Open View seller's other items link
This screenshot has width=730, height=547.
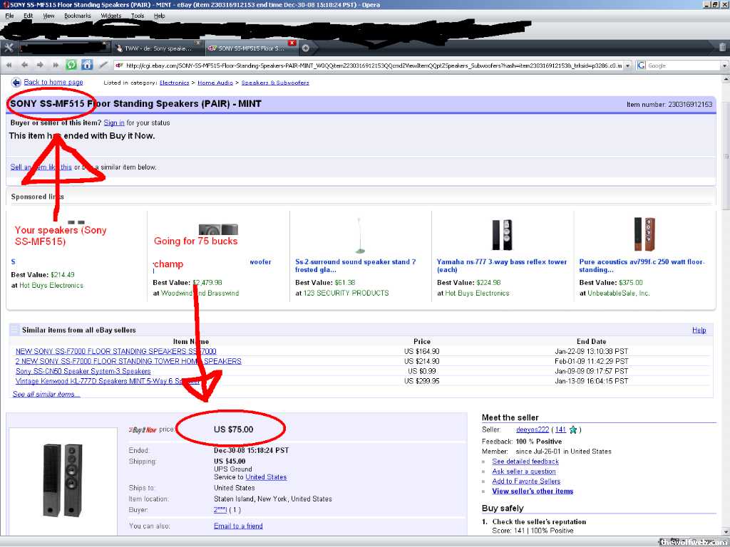tap(532, 491)
